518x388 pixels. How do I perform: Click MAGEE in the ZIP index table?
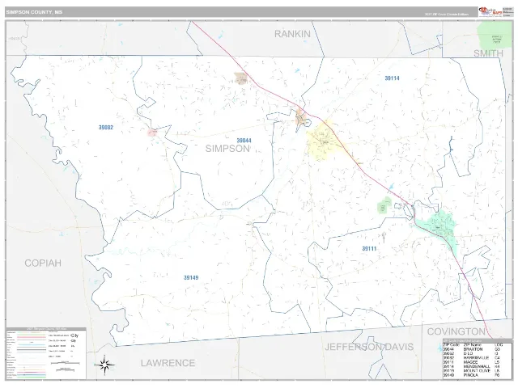[471, 362]
